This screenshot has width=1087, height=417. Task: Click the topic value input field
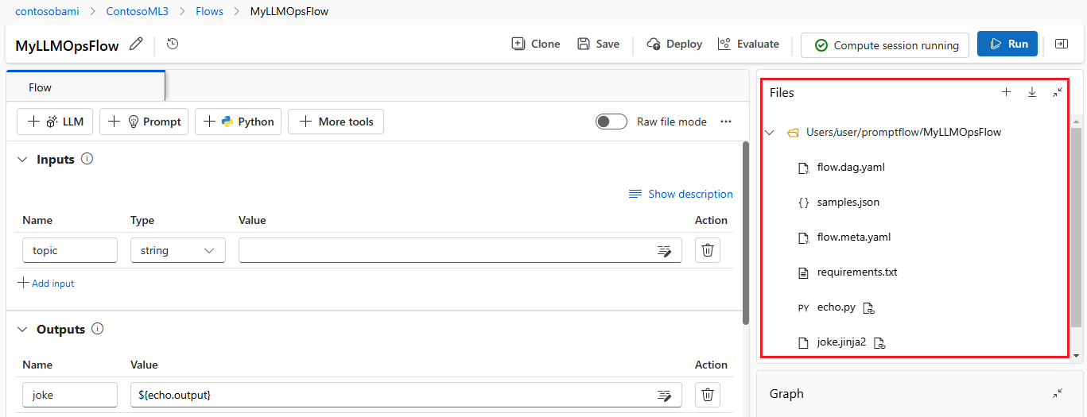point(445,250)
